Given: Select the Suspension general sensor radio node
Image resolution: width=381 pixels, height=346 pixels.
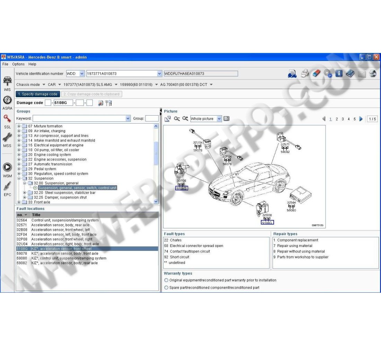Looking at the screenshot, I should (x=35, y=188).
